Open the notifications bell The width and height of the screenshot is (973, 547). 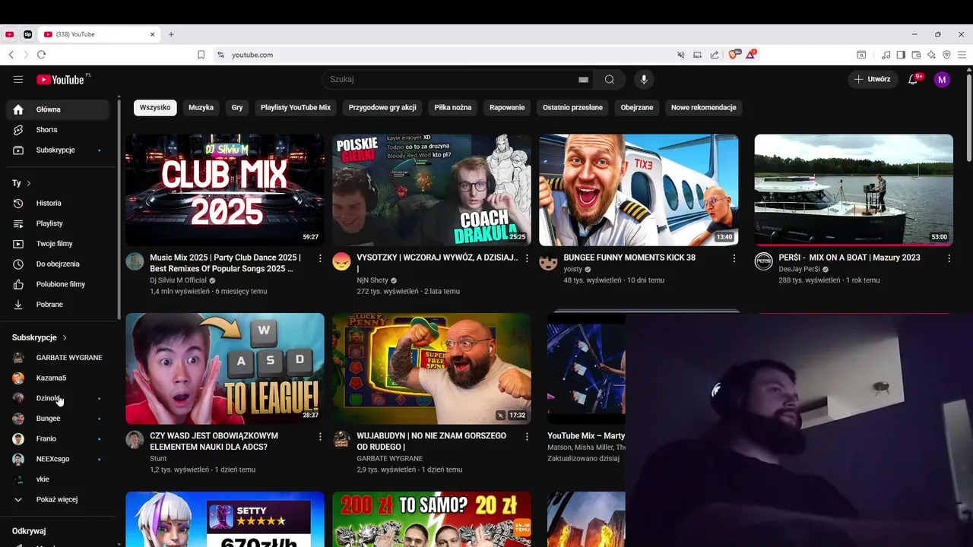click(x=914, y=79)
